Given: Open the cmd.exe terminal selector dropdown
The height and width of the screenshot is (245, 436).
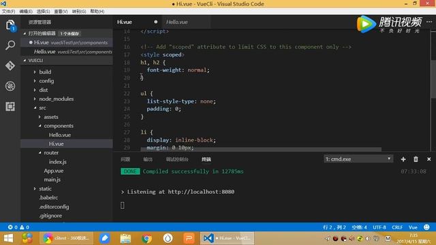Looking at the screenshot, I should pos(358,159).
